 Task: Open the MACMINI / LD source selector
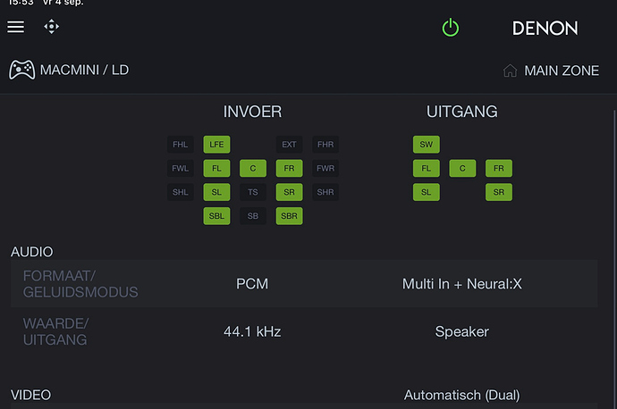point(84,70)
